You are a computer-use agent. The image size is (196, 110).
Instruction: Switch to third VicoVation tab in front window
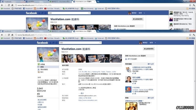pos(60,31)
